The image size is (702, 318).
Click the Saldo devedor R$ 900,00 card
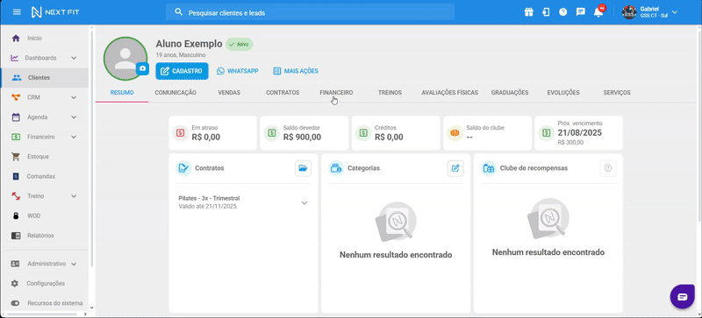point(304,133)
